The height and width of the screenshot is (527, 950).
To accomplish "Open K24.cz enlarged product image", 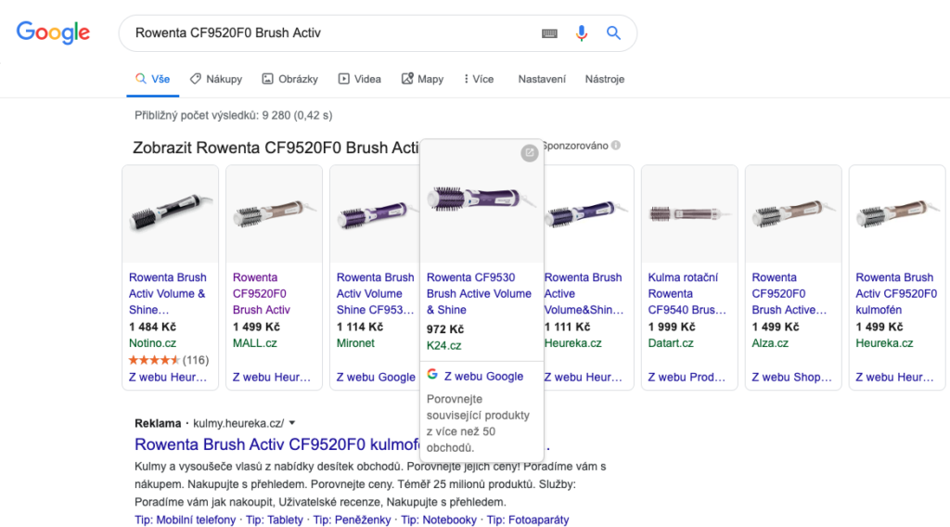I will pos(481,199).
